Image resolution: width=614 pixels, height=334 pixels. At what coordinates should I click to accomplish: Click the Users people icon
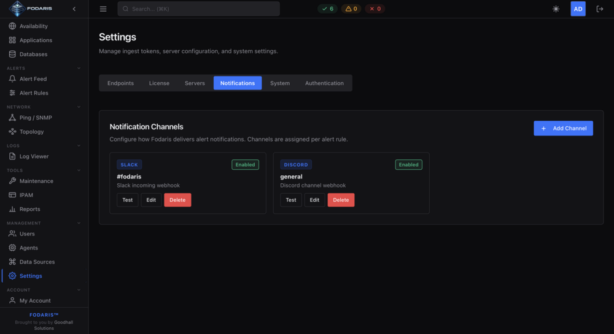pyautogui.click(x=12, y=233)
